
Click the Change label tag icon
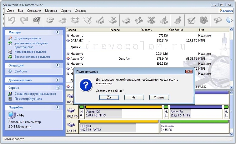[x=88, y=20]
